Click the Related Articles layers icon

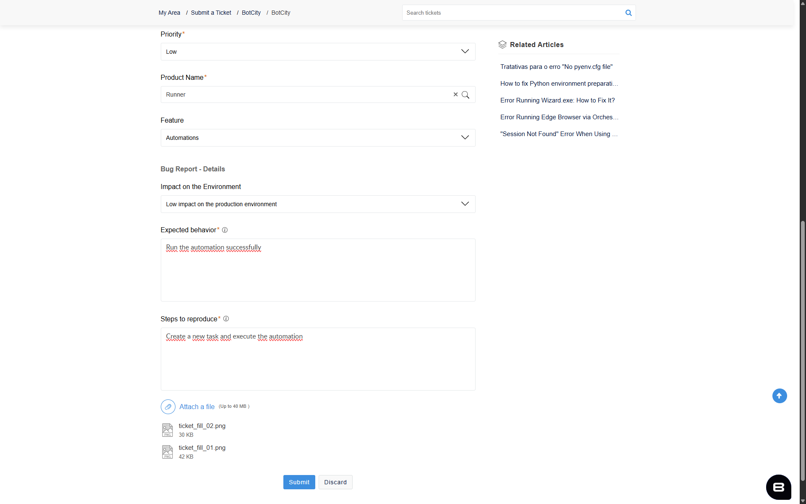502,45
